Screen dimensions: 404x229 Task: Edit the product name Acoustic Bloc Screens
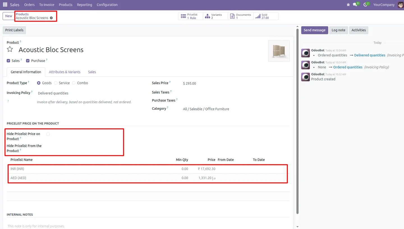click(51, 50)
